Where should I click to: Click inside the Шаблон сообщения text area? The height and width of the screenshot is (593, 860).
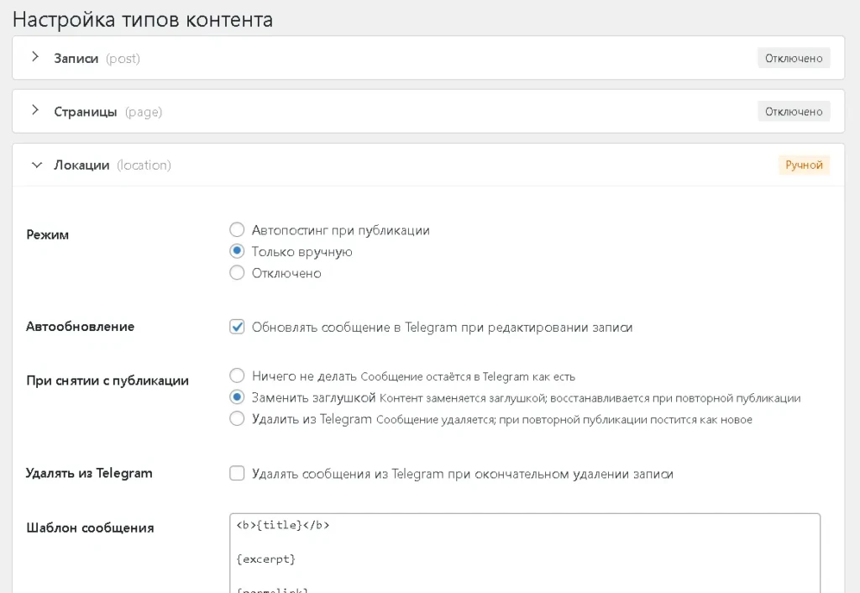pos(525,553)
